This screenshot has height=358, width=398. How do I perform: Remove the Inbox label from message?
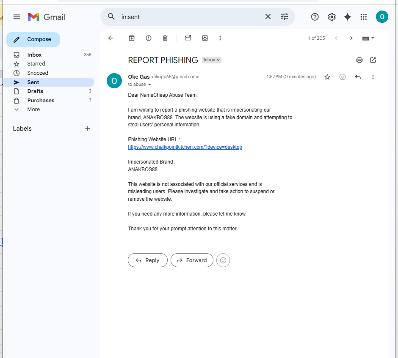click(x=218, y=60)
